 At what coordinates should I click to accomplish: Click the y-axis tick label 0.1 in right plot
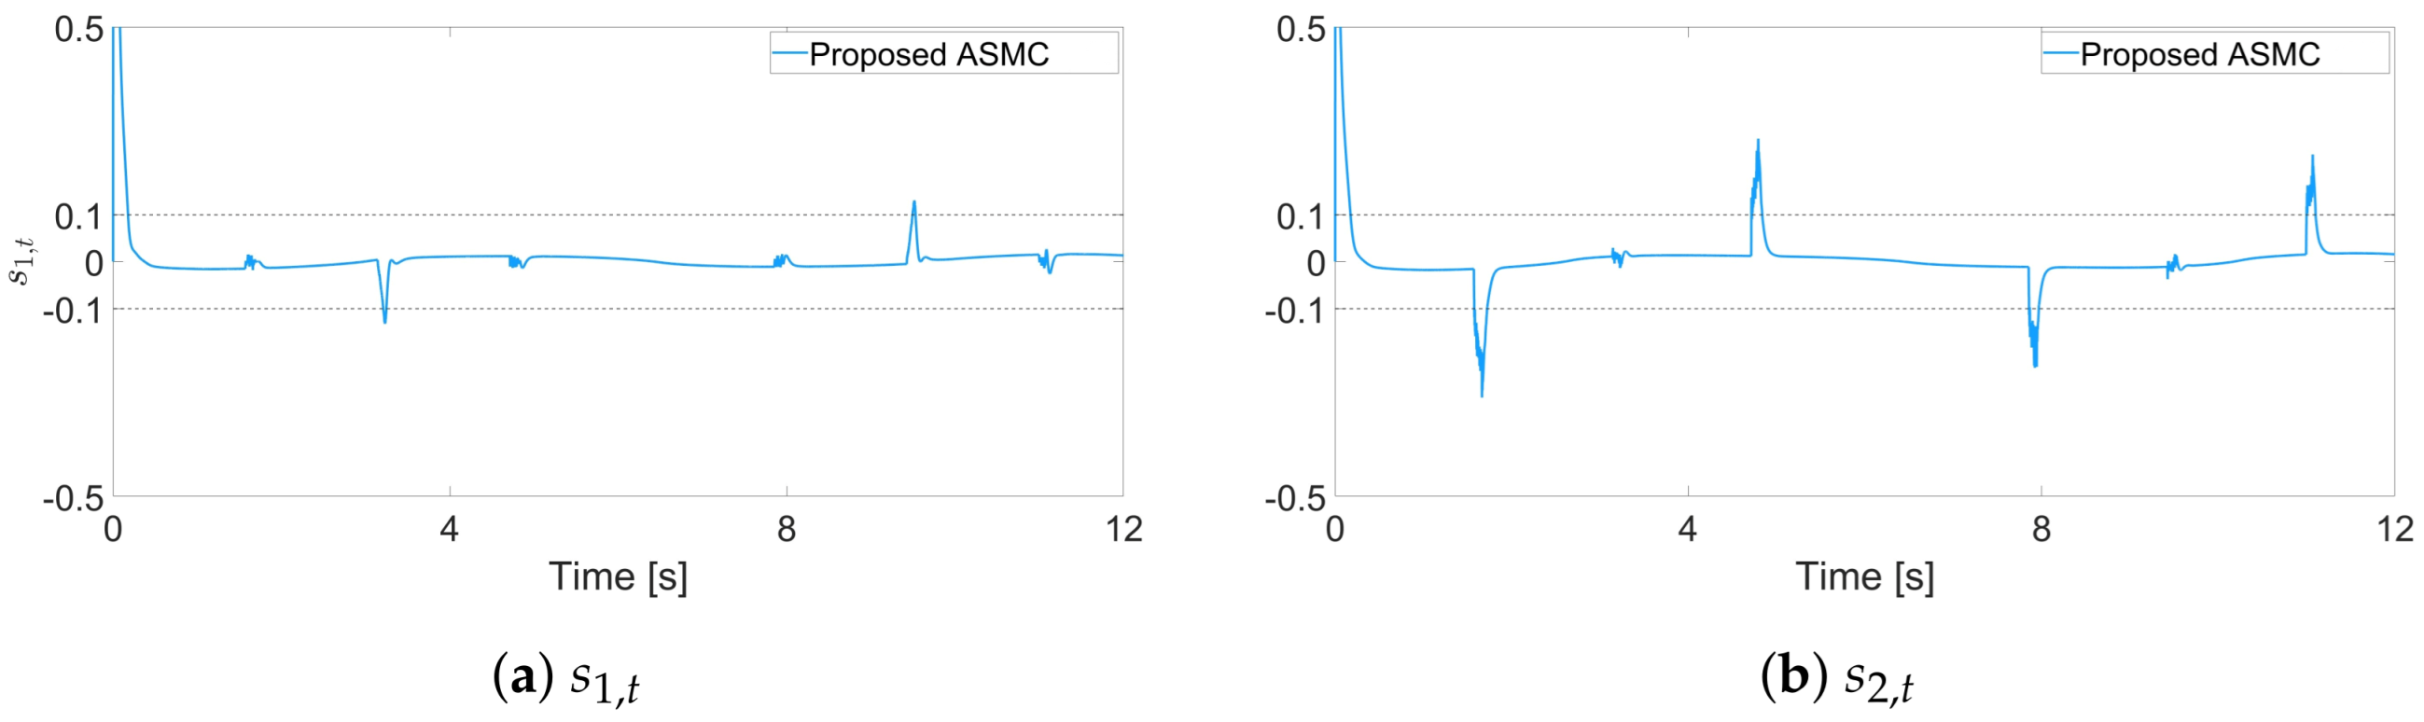1301,216
